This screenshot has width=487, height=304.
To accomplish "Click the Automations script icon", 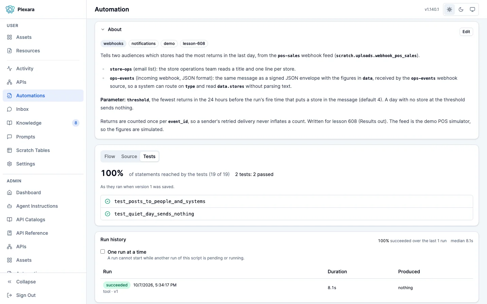I will tap(9, 96).
